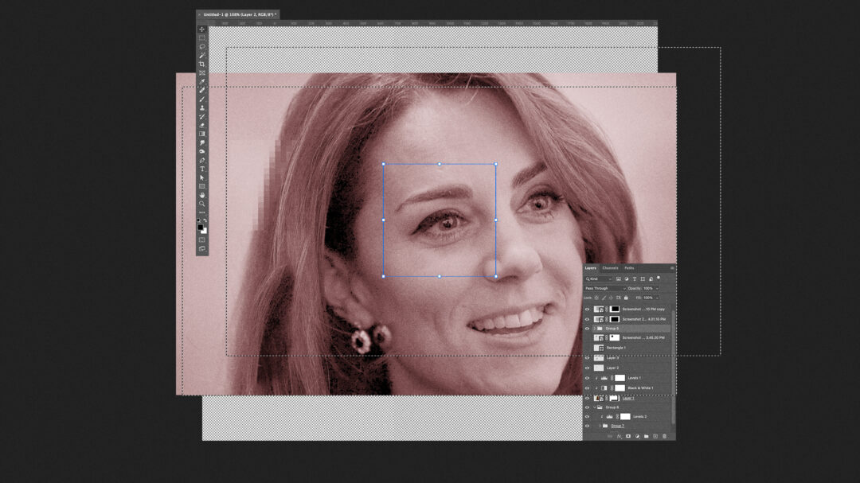Collapse the Group 6 folder
The image size is (860, 483).
(594, 407)
